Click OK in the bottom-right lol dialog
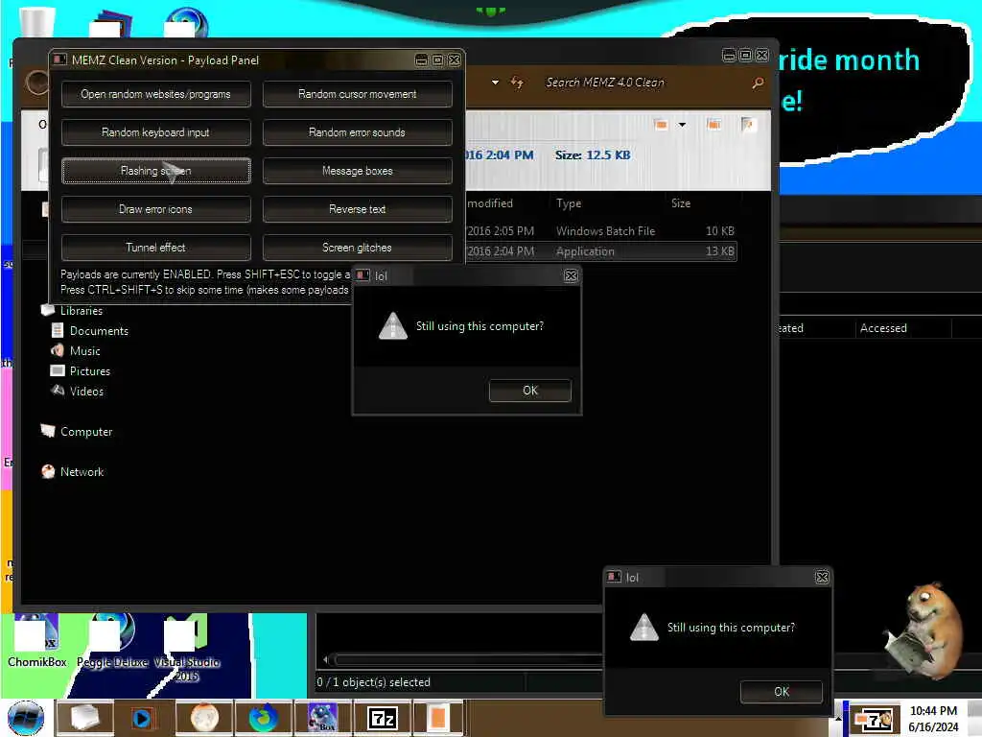The height and width of the screenshot is (737, 982). [x=781, y=692]
